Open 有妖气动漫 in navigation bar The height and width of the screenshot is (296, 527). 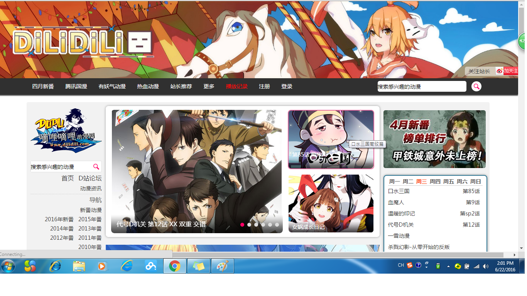(112, 86)
